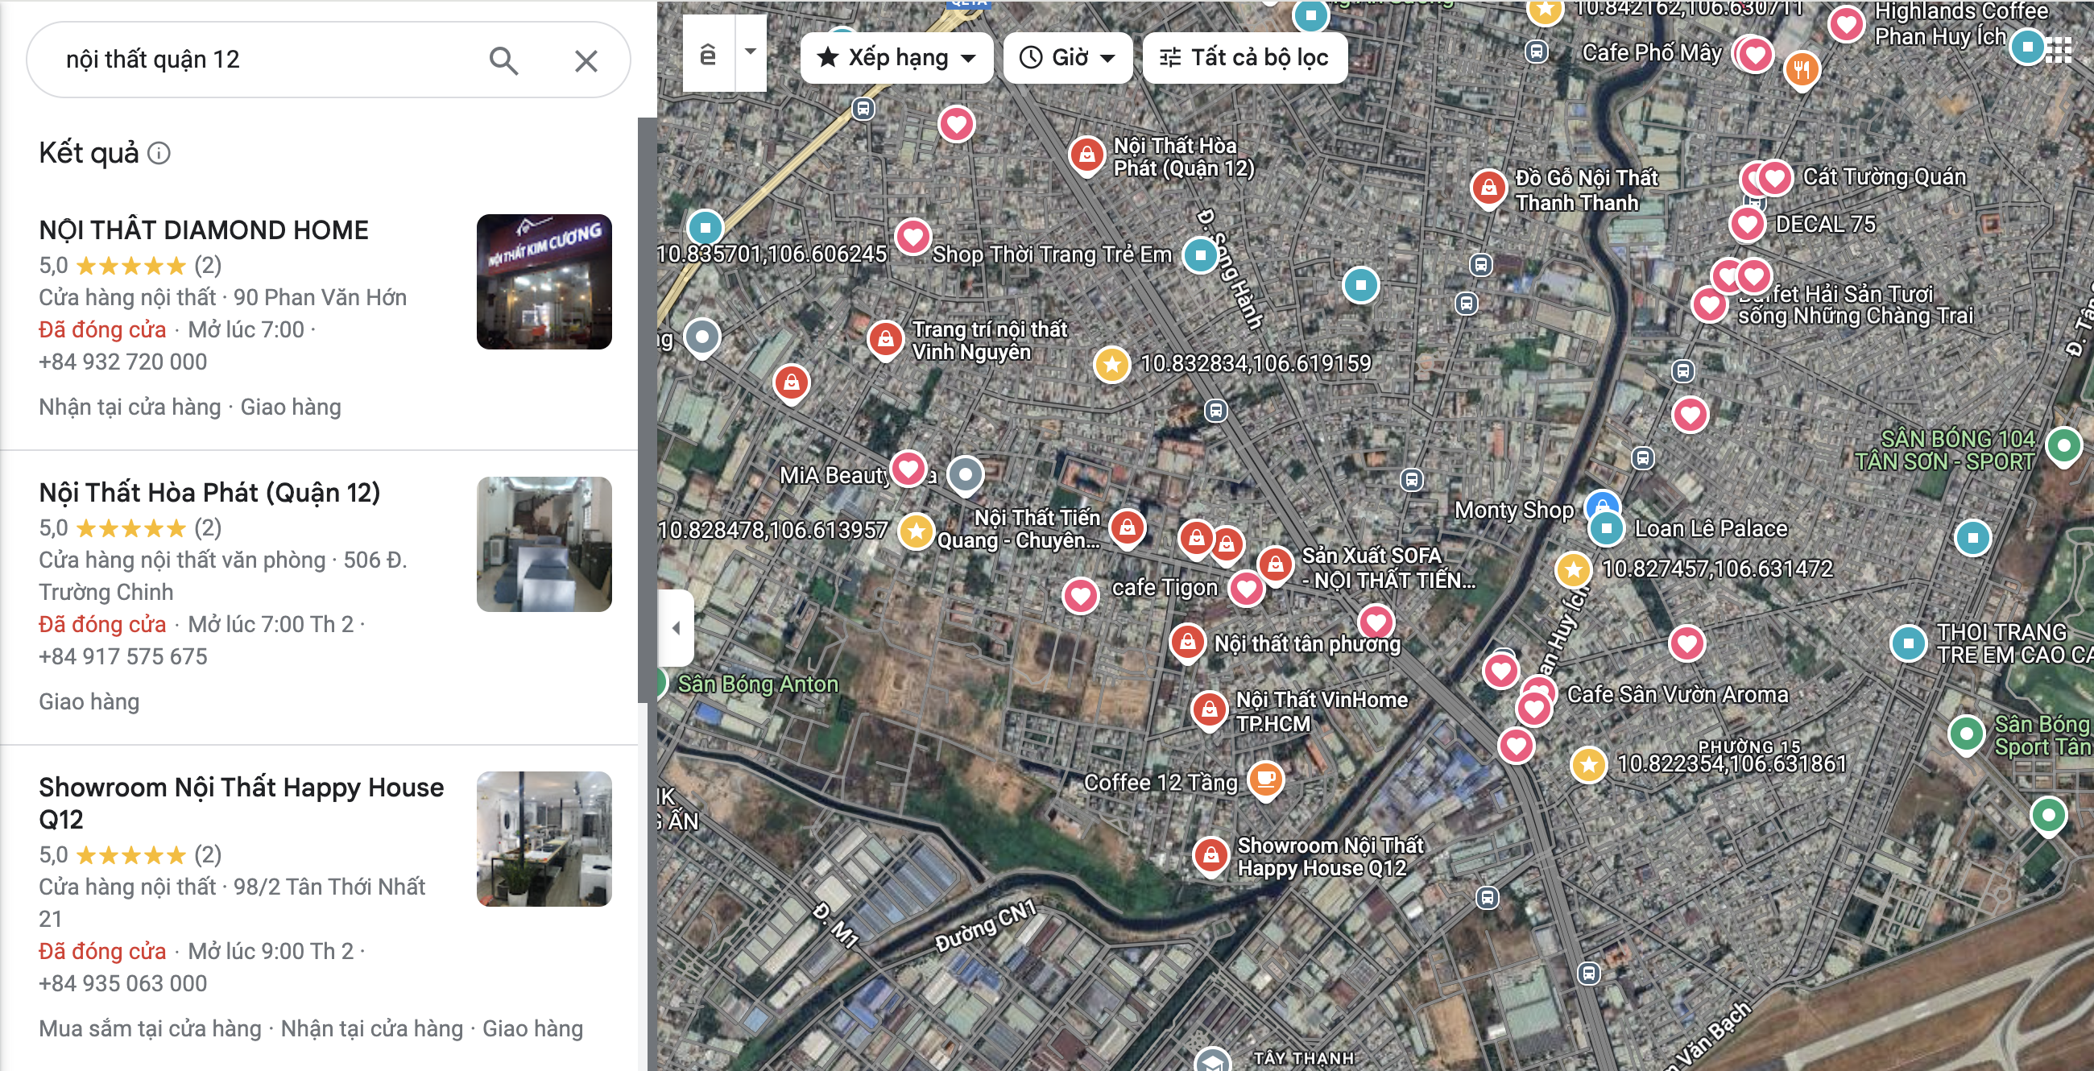Collapse the side panel with the arrow tab
The height and width of the screenshot is (1071, 2094).
pos(676,628)
